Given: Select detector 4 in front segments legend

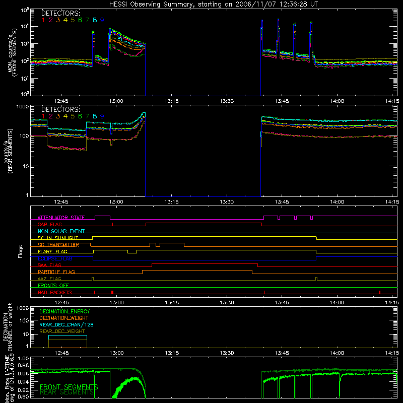Looking at the screenshot, I should click(65, 20).
